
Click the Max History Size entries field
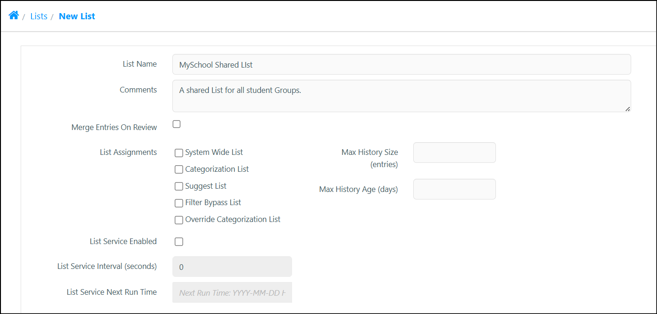tap(455, 153)
